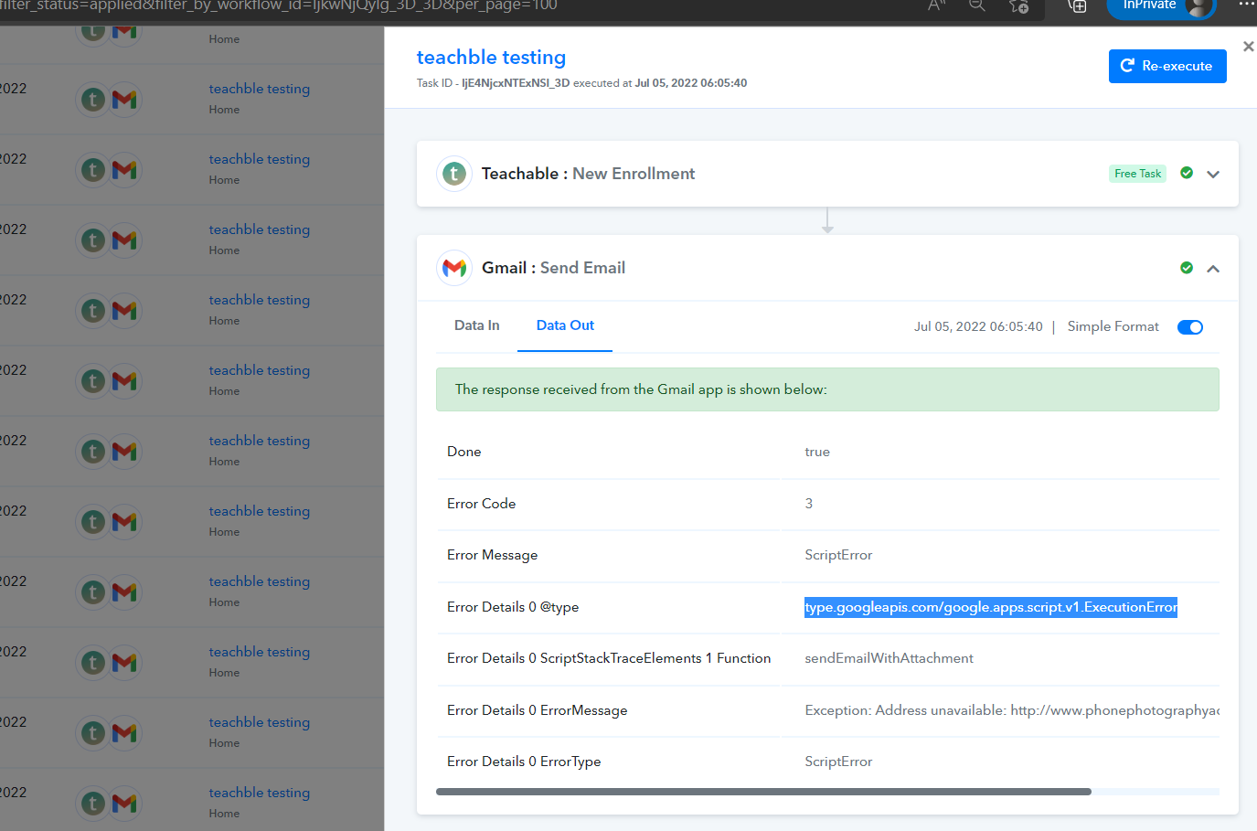Viewport: 1257px width, 831px height.
Task: Click the horizontal scrollbar under the response table
Action: [x=763, y=792]
